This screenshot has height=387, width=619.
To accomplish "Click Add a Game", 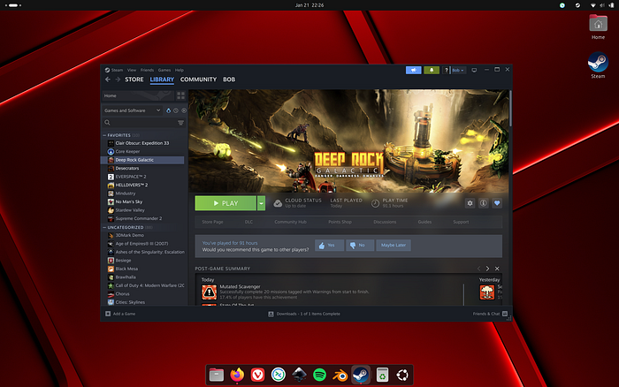I will click(120, 314).
